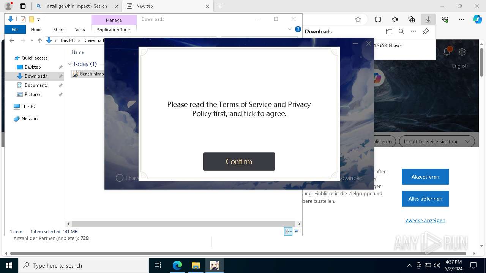Open Task View on the taskbar
The width and height of the screenshot is (486, 273).
click(x=158, y=265)
